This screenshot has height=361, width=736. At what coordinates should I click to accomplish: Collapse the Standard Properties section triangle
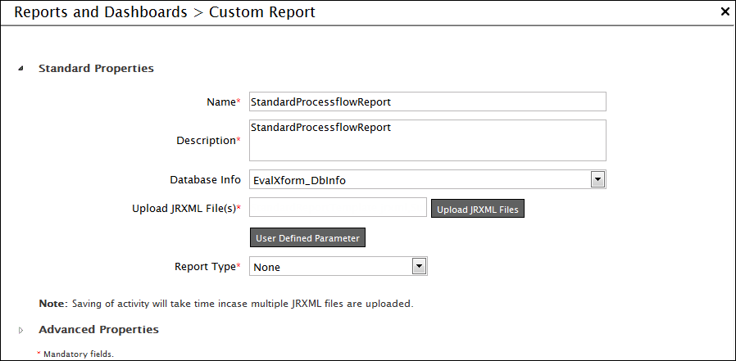(21, 70)
